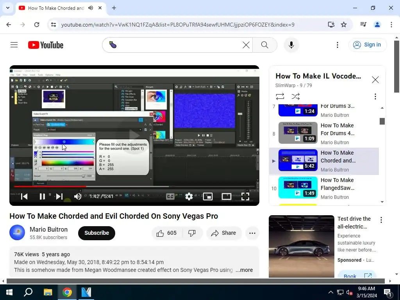
Task: Open the sponsored car ad thumbnail
Action: pos(301,246)
